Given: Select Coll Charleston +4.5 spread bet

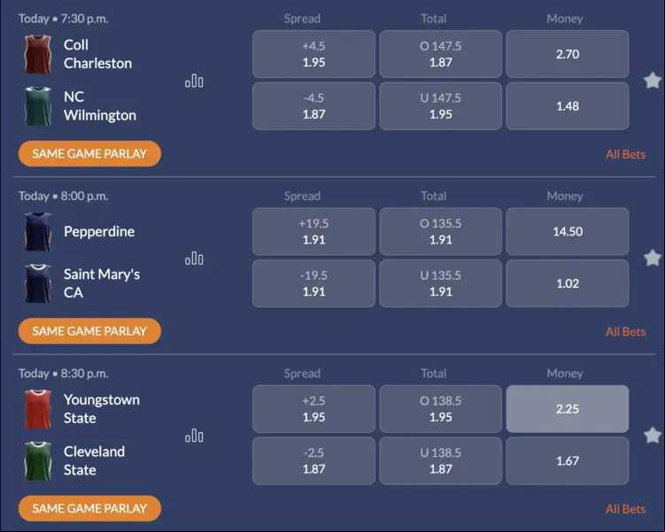Looking at the screenshot, I should pos(313,54).
